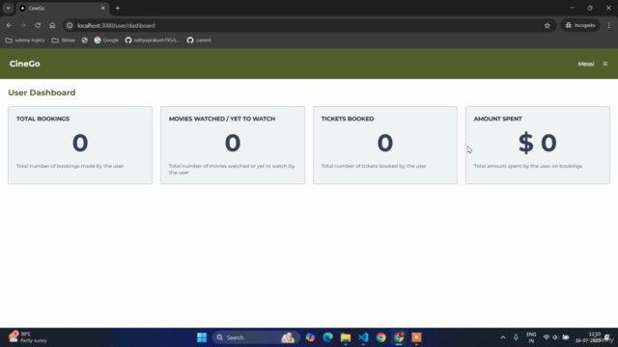Open the Windows Start menu

coord(202,337)
